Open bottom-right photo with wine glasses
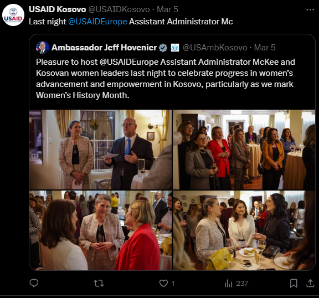This screenshot has width=319, height=298. point(244,230)
